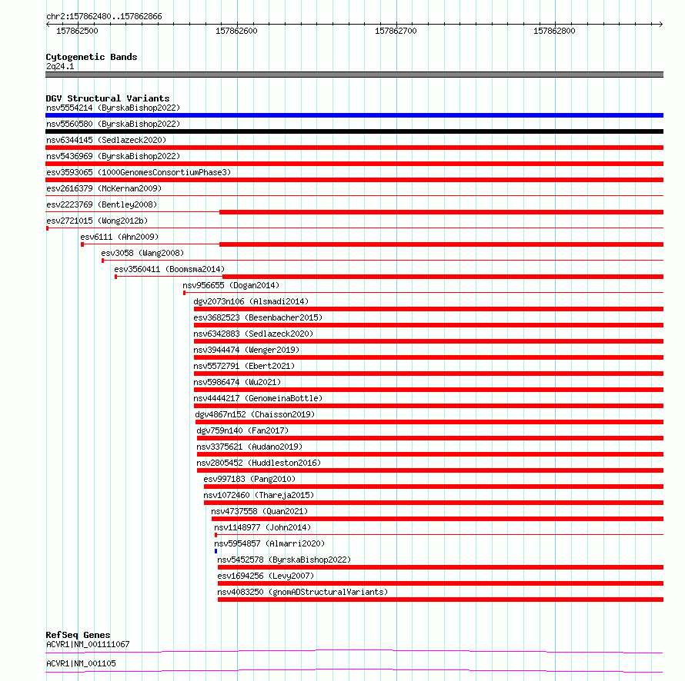This screenshot has height=681, width=685.
Task: Click the gray 2q24.1 cytogenetic band bar
Action: point(354,75)
